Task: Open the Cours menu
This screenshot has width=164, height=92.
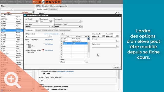Action: tap(99, 2)
